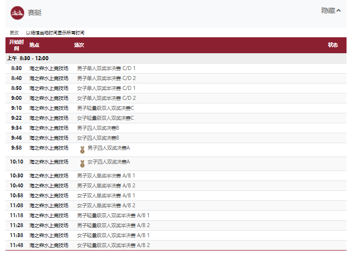
Task: Select 男子轻量级双人双桨半决赛 A/B 2
Action: (113, 225)
